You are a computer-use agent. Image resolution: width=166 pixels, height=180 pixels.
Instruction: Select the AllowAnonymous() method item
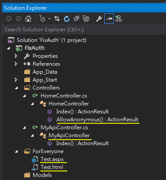coord(97,120)
